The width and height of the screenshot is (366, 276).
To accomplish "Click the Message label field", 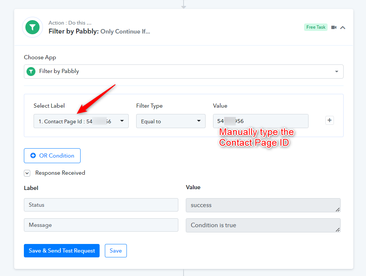I will [x=101, y=225].
